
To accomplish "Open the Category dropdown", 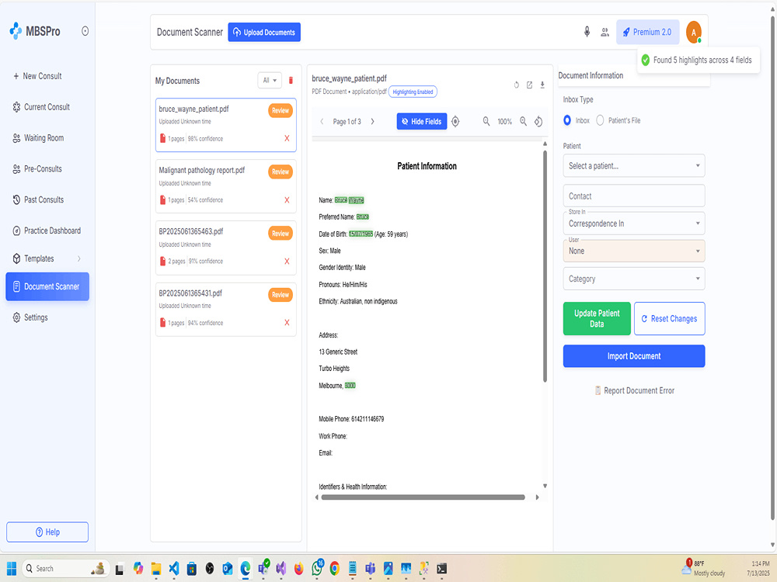I will tap(634, 279).
